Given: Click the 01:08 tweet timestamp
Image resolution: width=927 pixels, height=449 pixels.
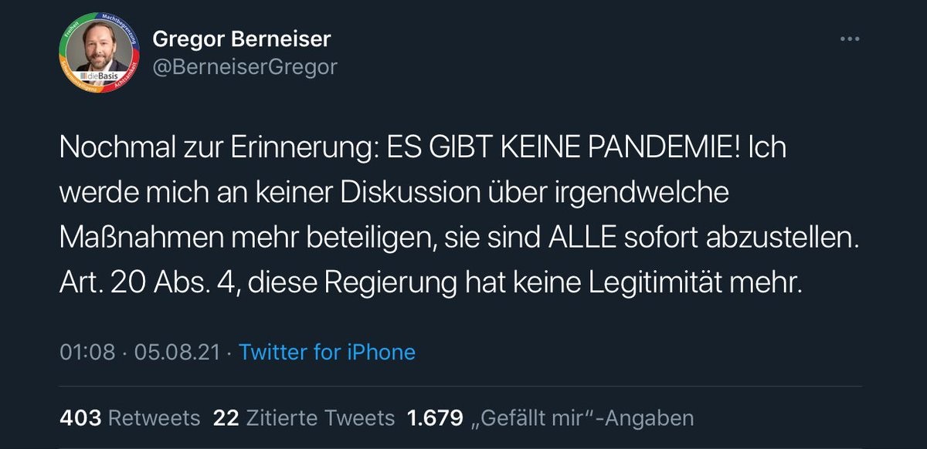Looking at the screenshot, I should [x=87, y=353].
